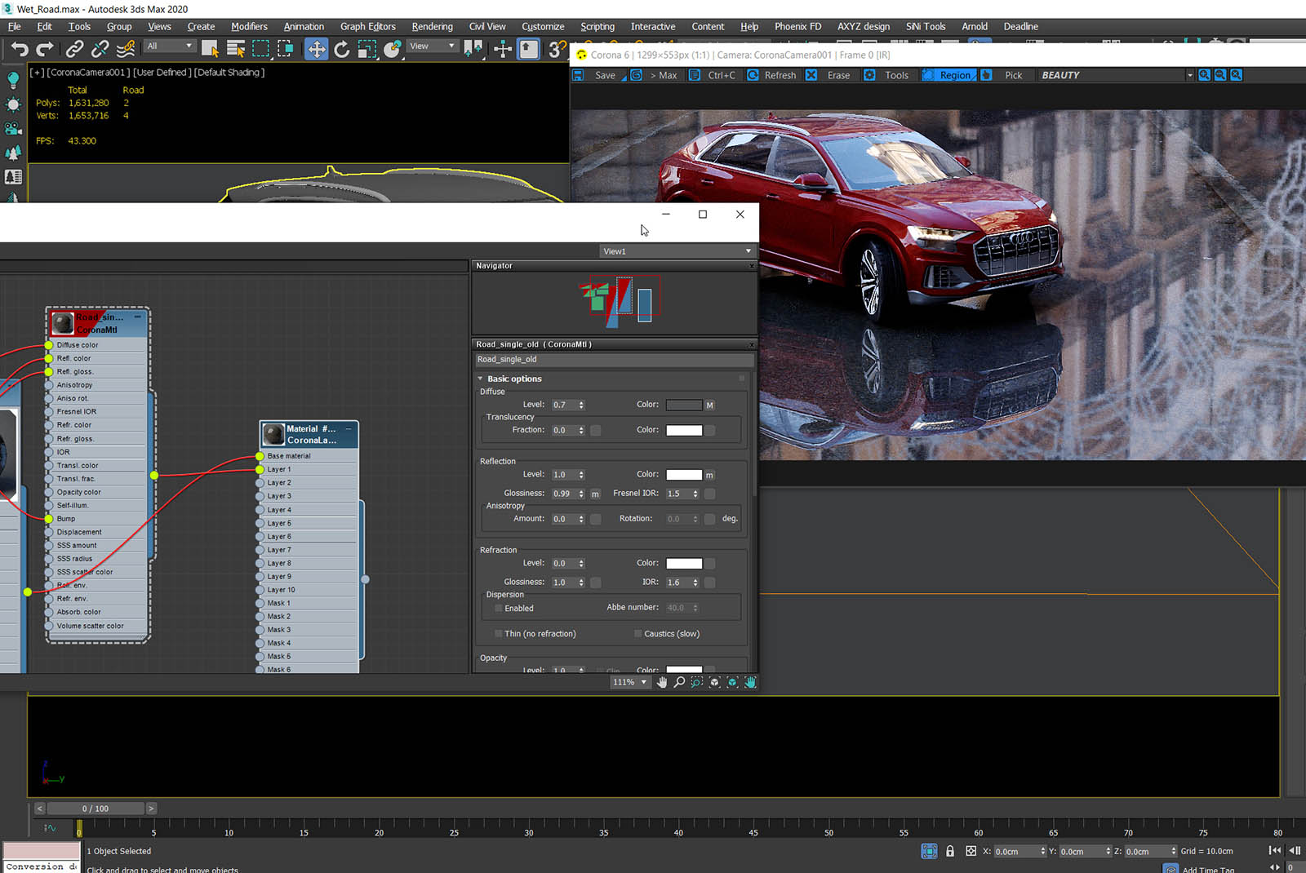
Task: Activate the Zoom tool in Slate editor
Action: coord(678,682)
